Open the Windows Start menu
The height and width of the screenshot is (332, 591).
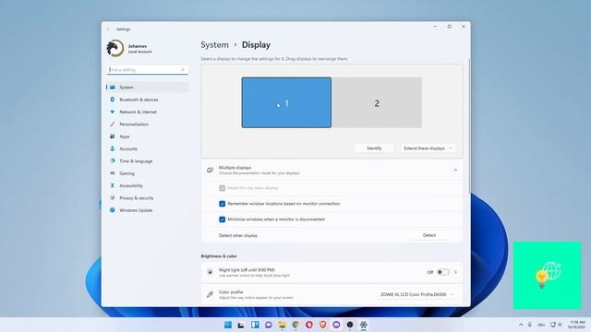click(x=228, y=325)
